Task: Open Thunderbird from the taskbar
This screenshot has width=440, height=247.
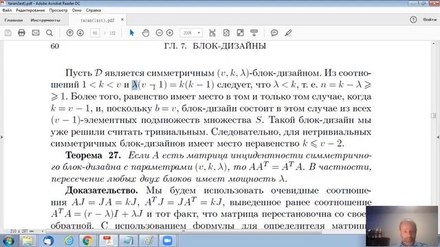Action: click(x=48, y=241)
